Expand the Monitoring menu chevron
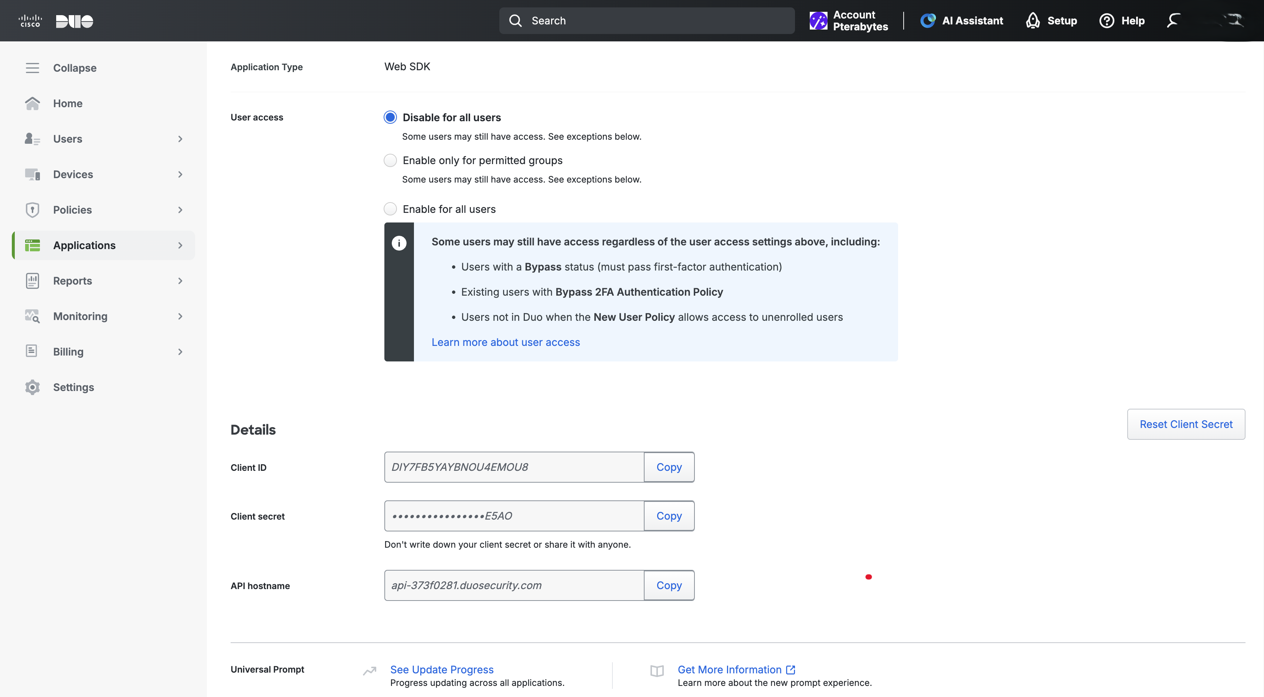This screenshot has width=1264, height=697. pyautogui.click(x=180, y=316)
